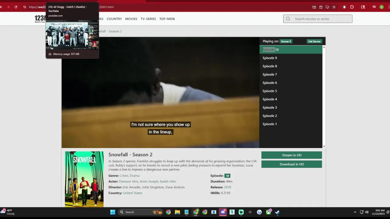Open Notepad from the taskbar
This screenshot has height=219, width=390.
(x=186, y=212)
